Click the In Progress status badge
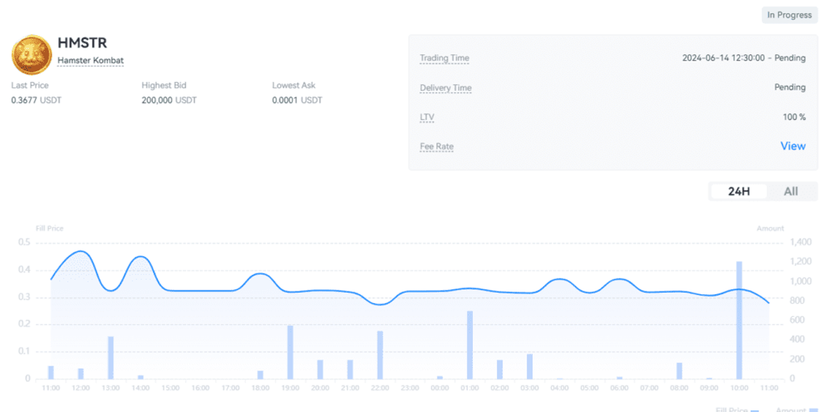Image resolution: width=827 pixels, height=412 pixels. pyautogui.click(x=789, y=15)
